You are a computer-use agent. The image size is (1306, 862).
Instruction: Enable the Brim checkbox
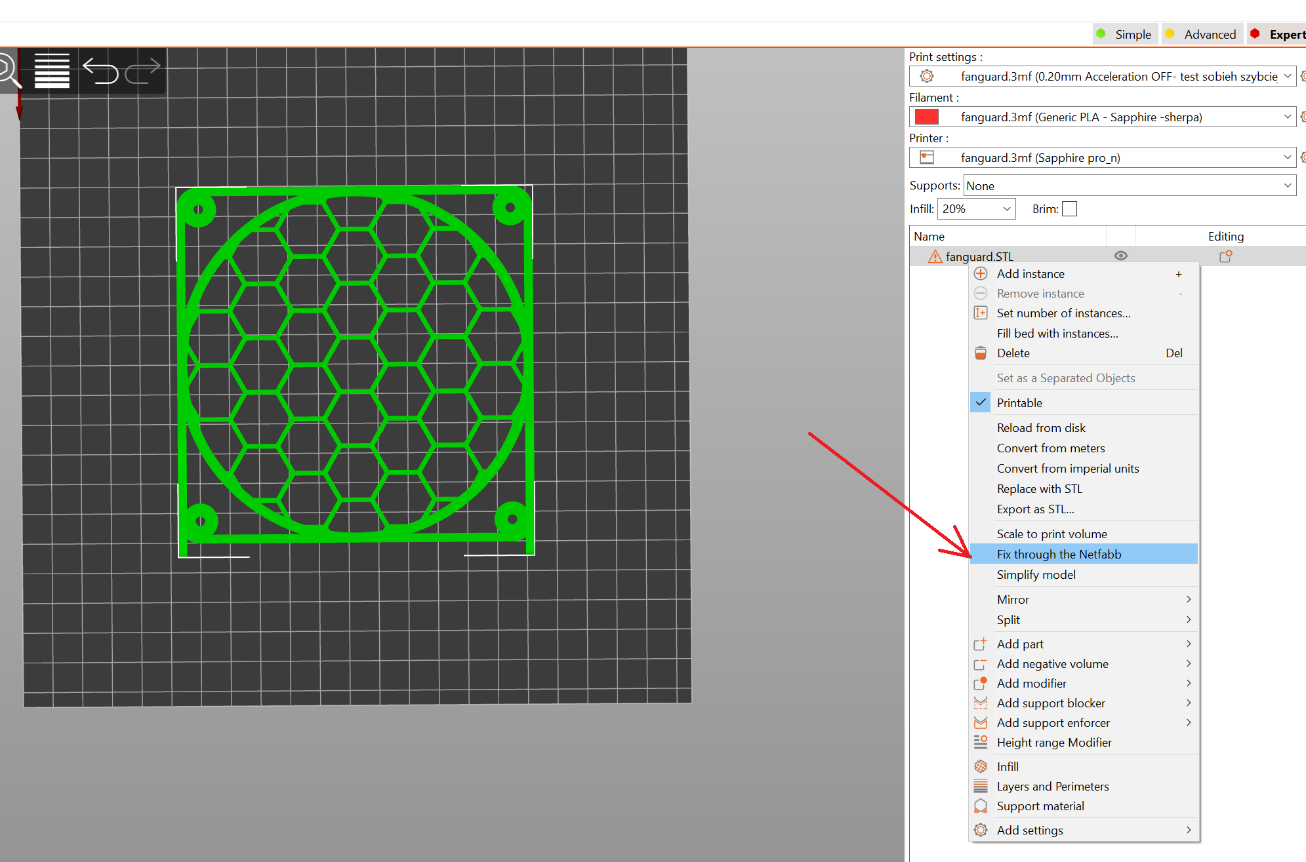1069,208
